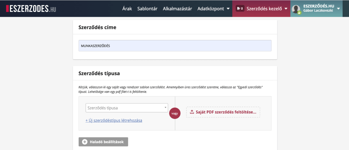Click the user profile avatar
349x150 pixels.
click(x=296, y=9)
